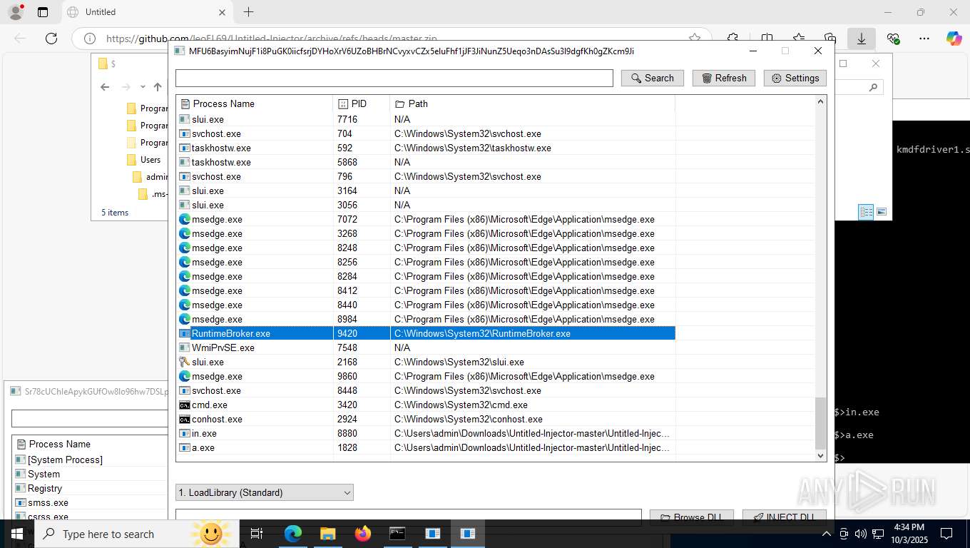Go back in File Explorer window
Image resolution: width=970 pixels, height=548 pixels.
[105, 87]
